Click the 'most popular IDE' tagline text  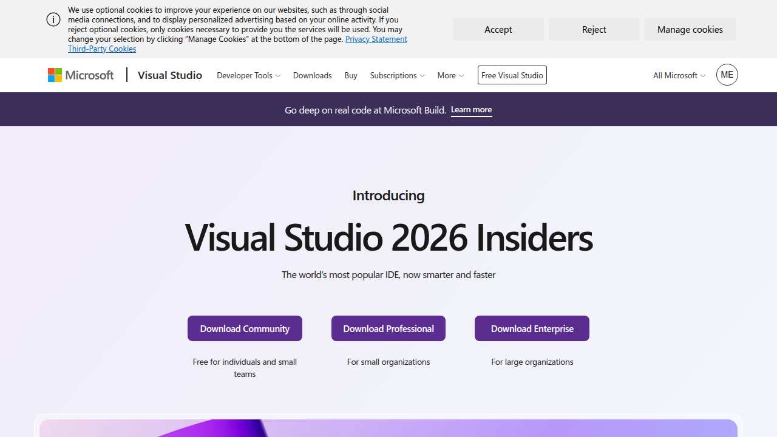[388, 274]
